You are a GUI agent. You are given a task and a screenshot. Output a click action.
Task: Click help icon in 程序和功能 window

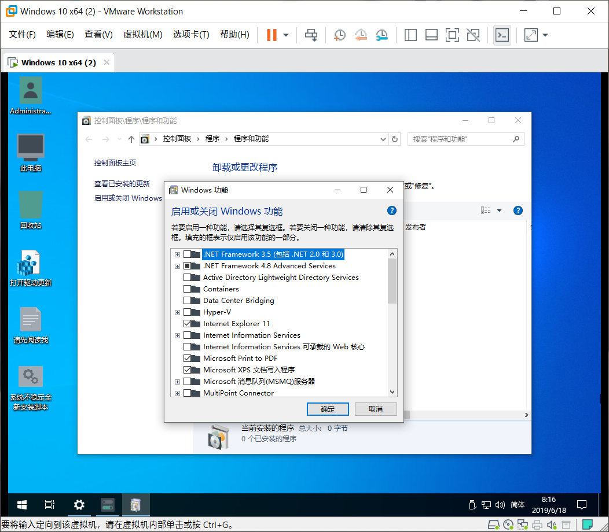click(x=518, y=210)
